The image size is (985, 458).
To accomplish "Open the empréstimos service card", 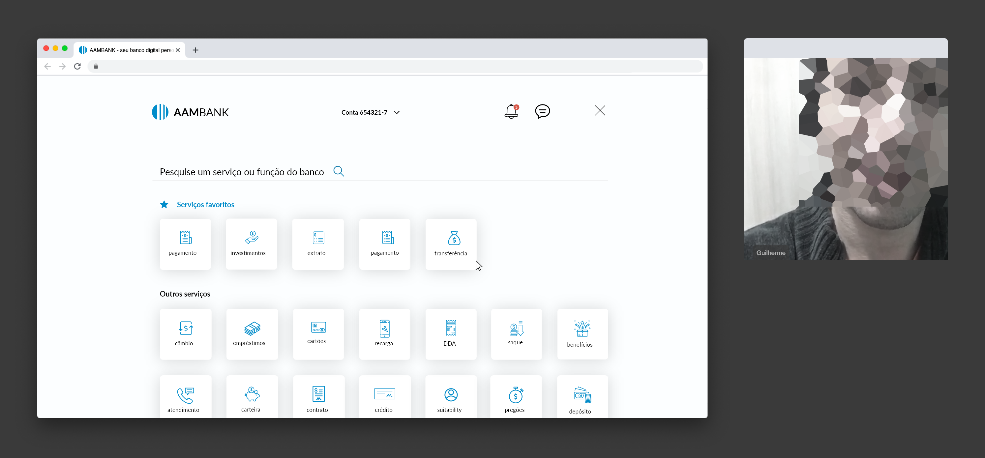I will point(252,334).
